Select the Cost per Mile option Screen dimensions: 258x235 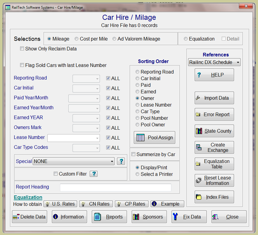coord(91,39)
